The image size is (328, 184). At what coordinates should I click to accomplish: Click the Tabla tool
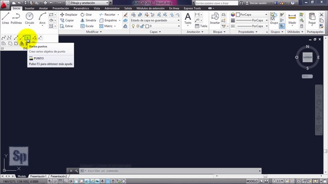[x=201, y=26]
